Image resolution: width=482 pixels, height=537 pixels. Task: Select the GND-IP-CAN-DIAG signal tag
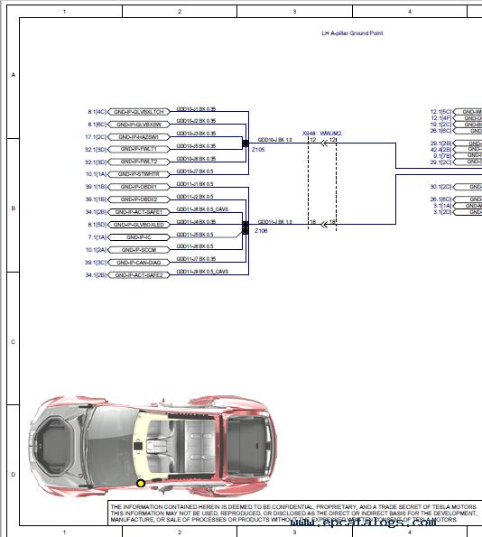tap(139, 263)
